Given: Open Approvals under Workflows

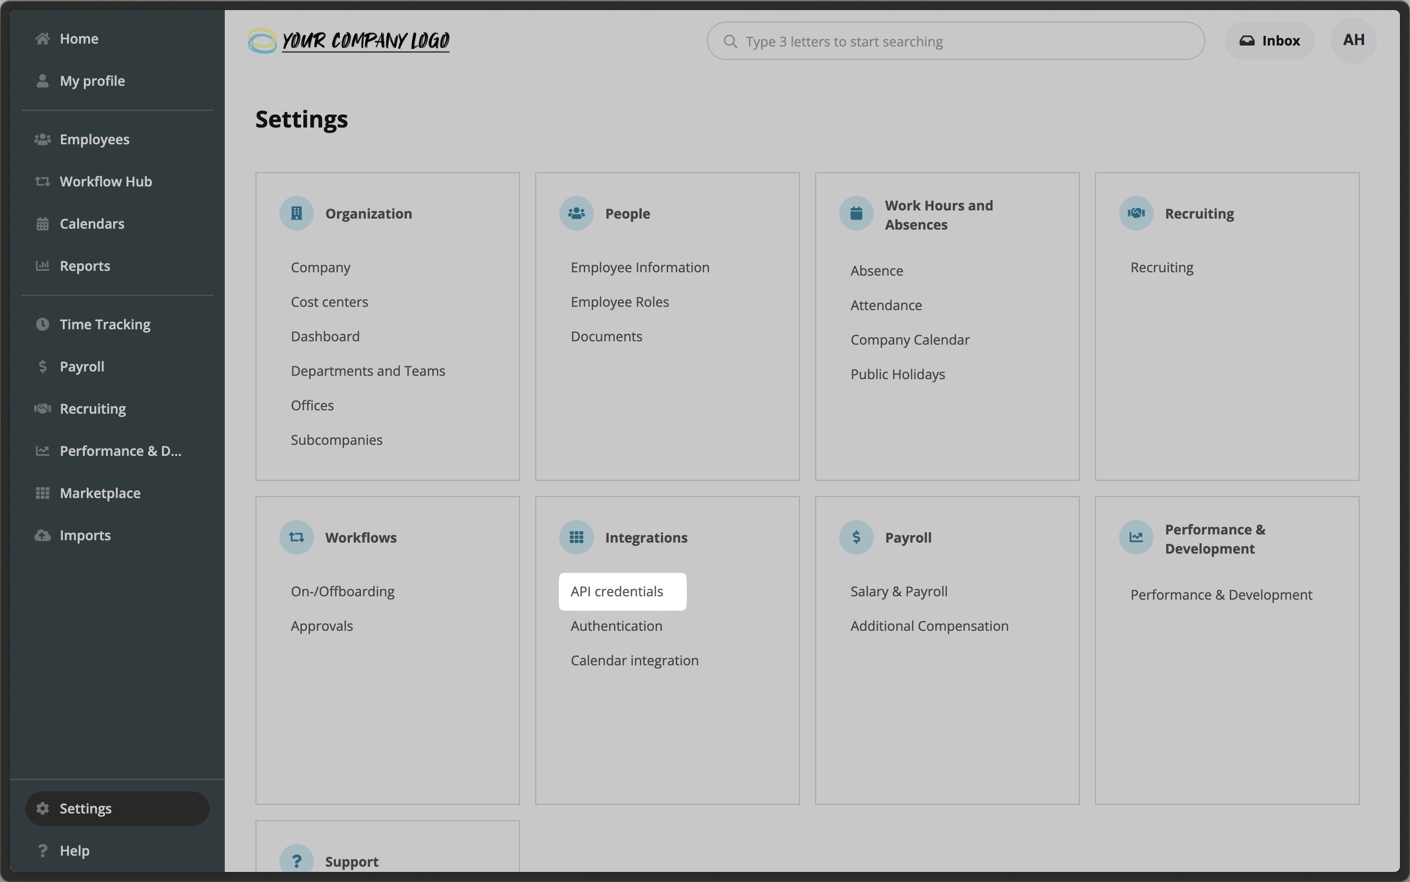Looking at the screenshot, I should 321,626.
